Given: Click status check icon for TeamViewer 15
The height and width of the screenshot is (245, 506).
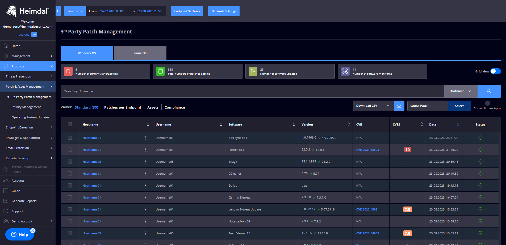Looking at the screenshot, I should pyautogui.click(x=480, y=233).
